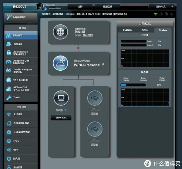Open the AiCloud 2.0 cloud icon
This screenshot has height=169, width=182.
coord(8,89)
